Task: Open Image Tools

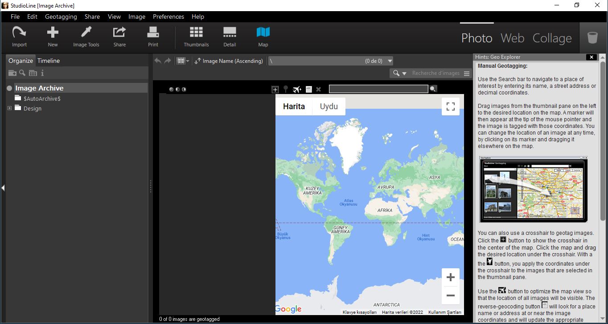Action: coord(86,36)
